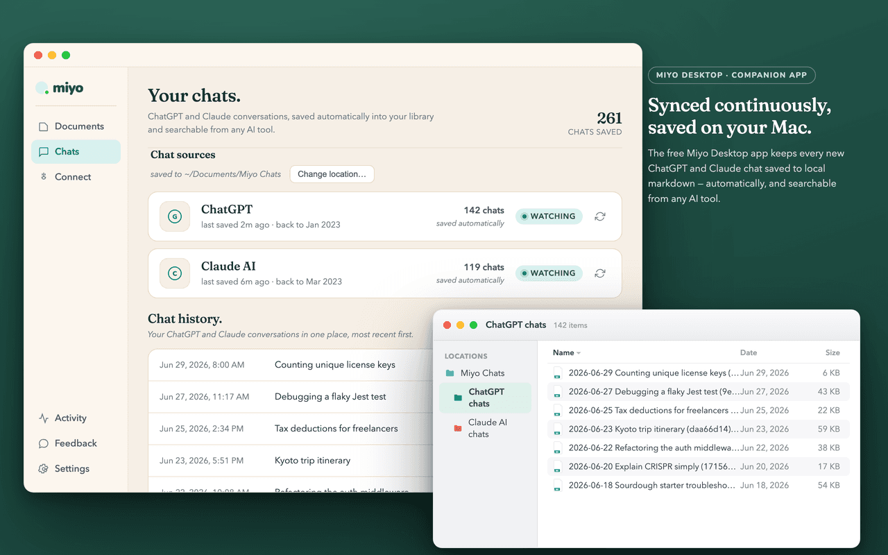Toggle the ChatGPT WATCHING badge

click(x=549, y=216)
